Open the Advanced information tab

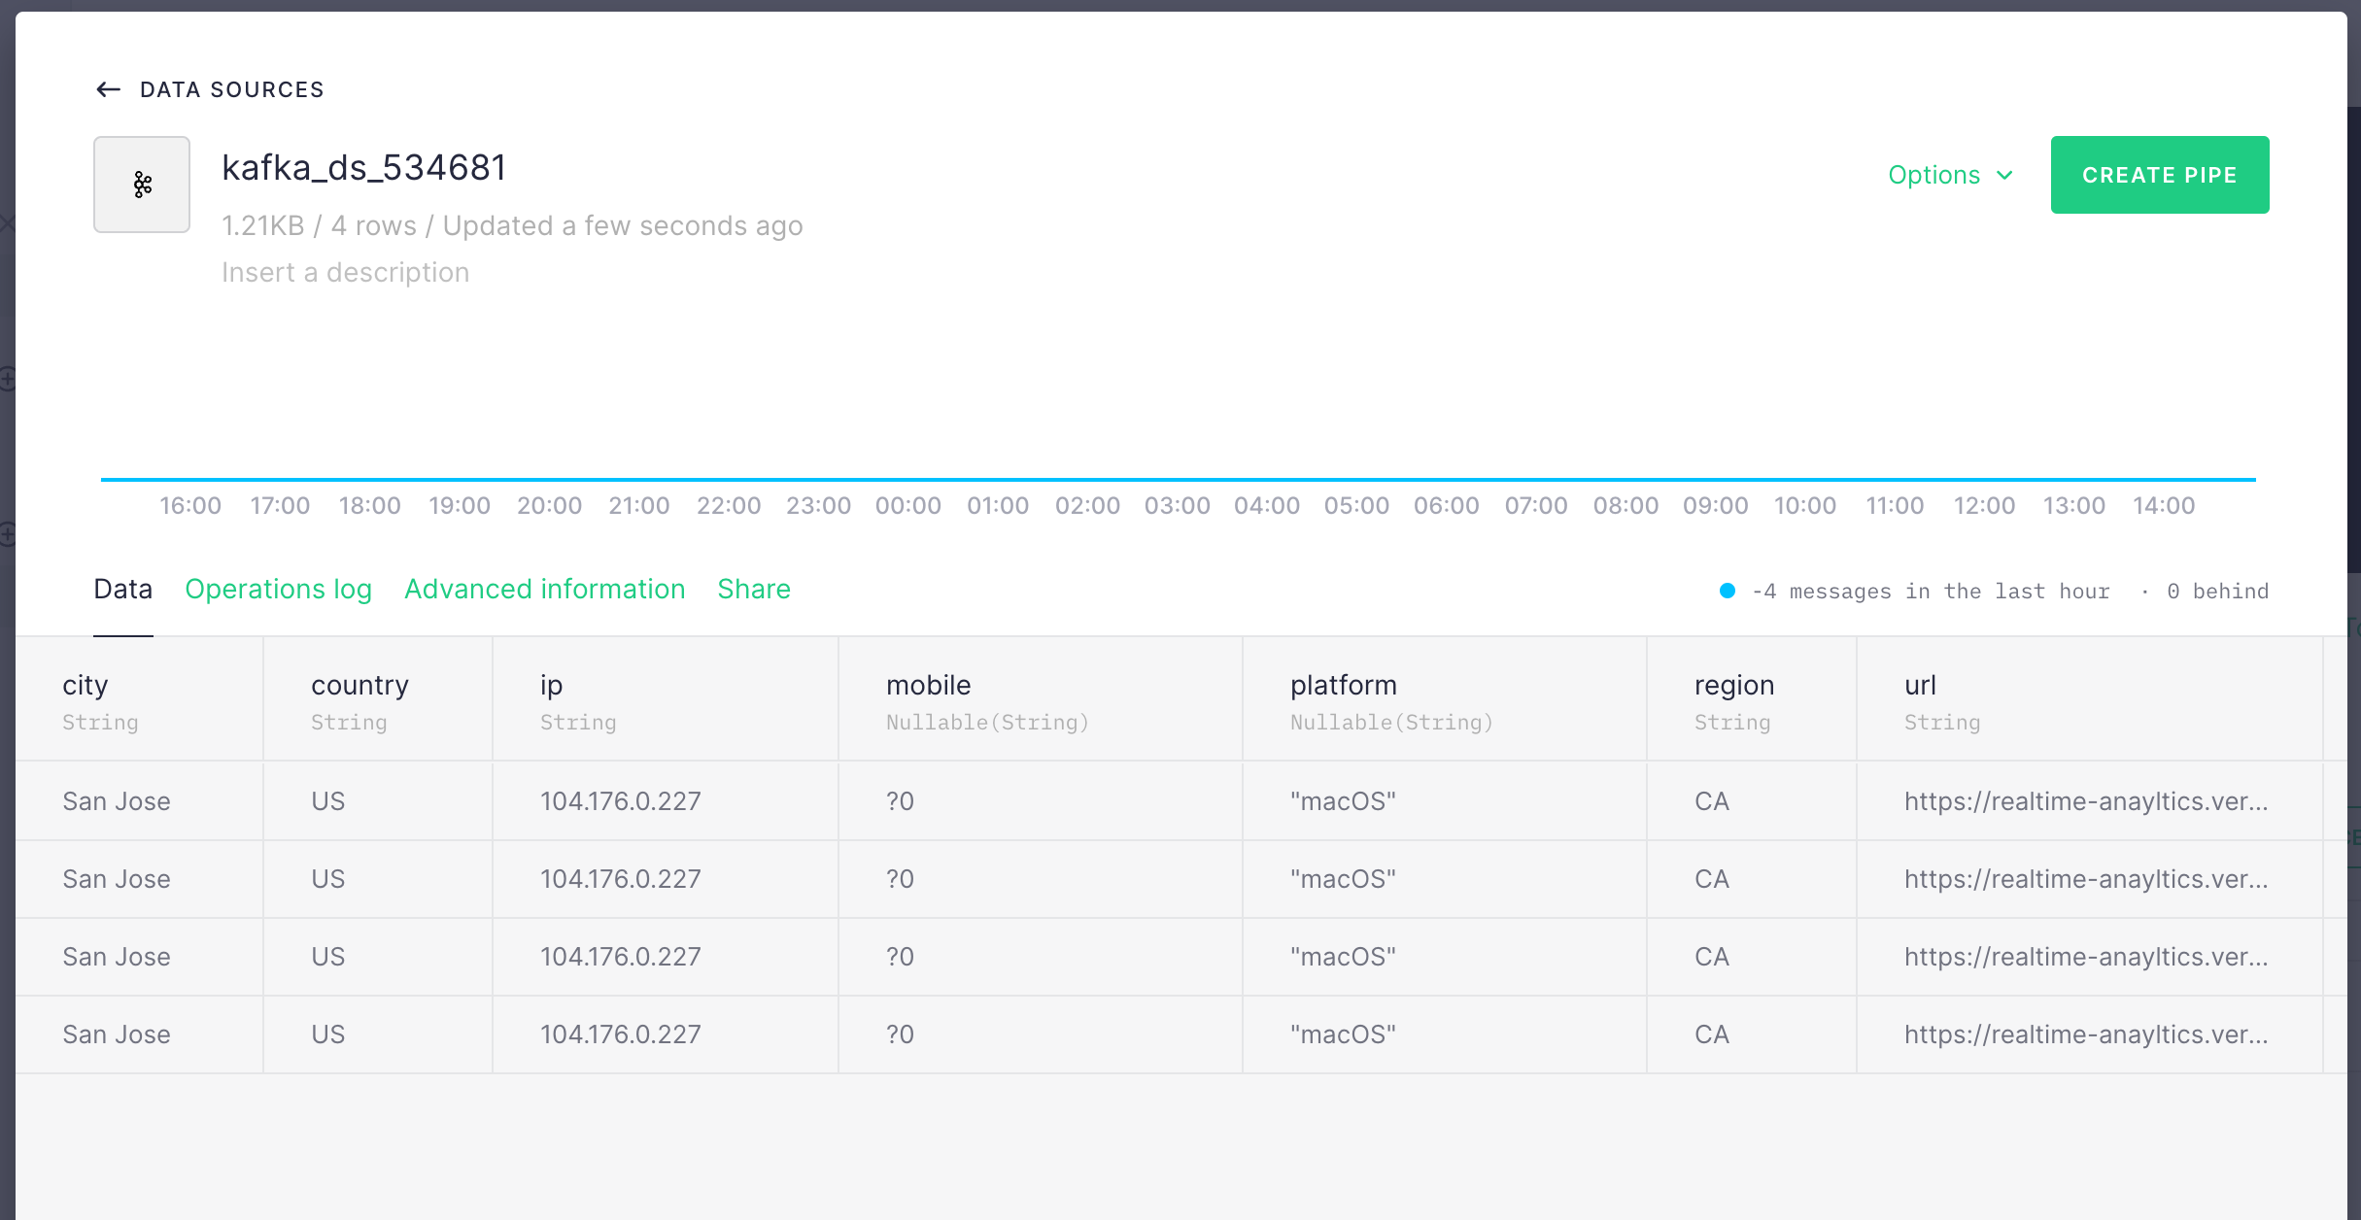tap(544, 589)
